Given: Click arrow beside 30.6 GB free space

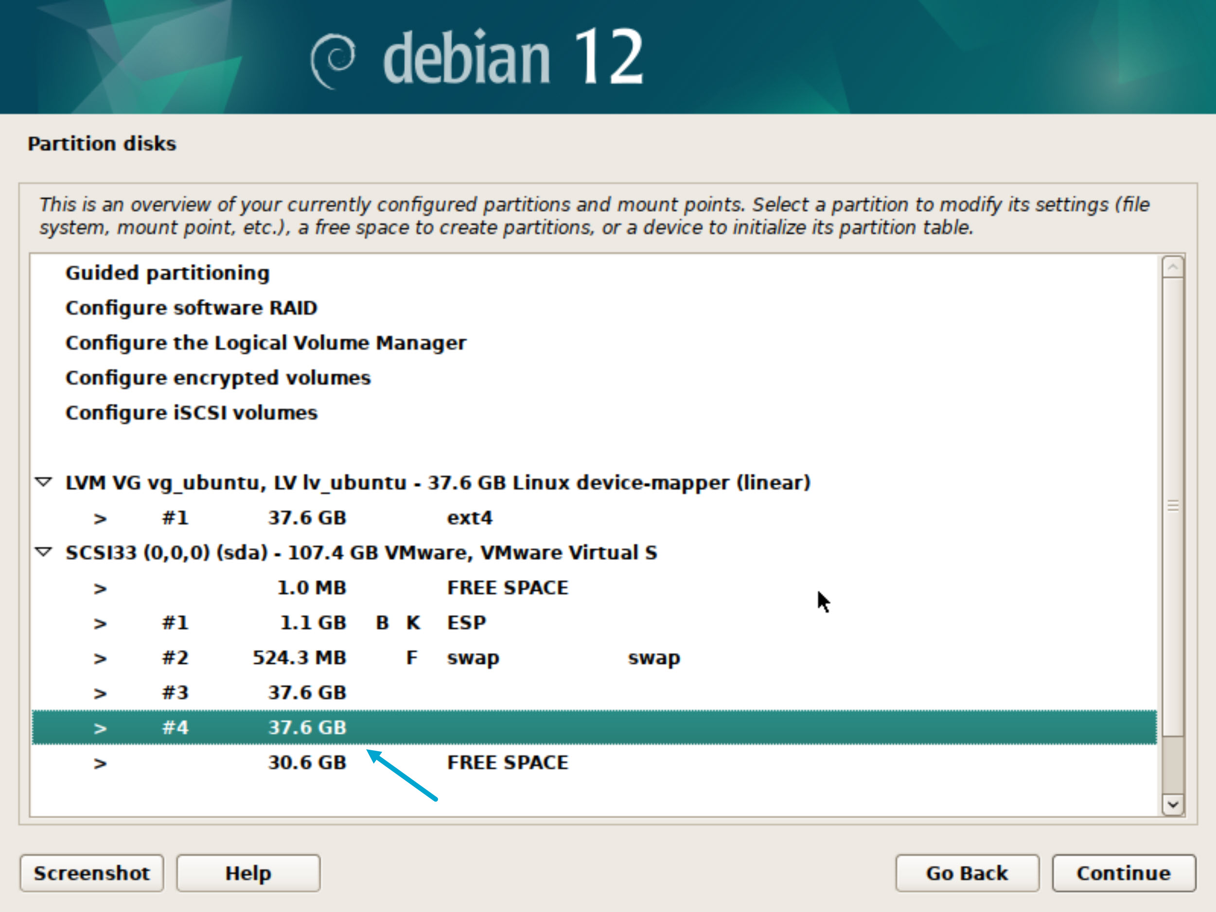Looking at the screenshot, I should pos(100,763).
